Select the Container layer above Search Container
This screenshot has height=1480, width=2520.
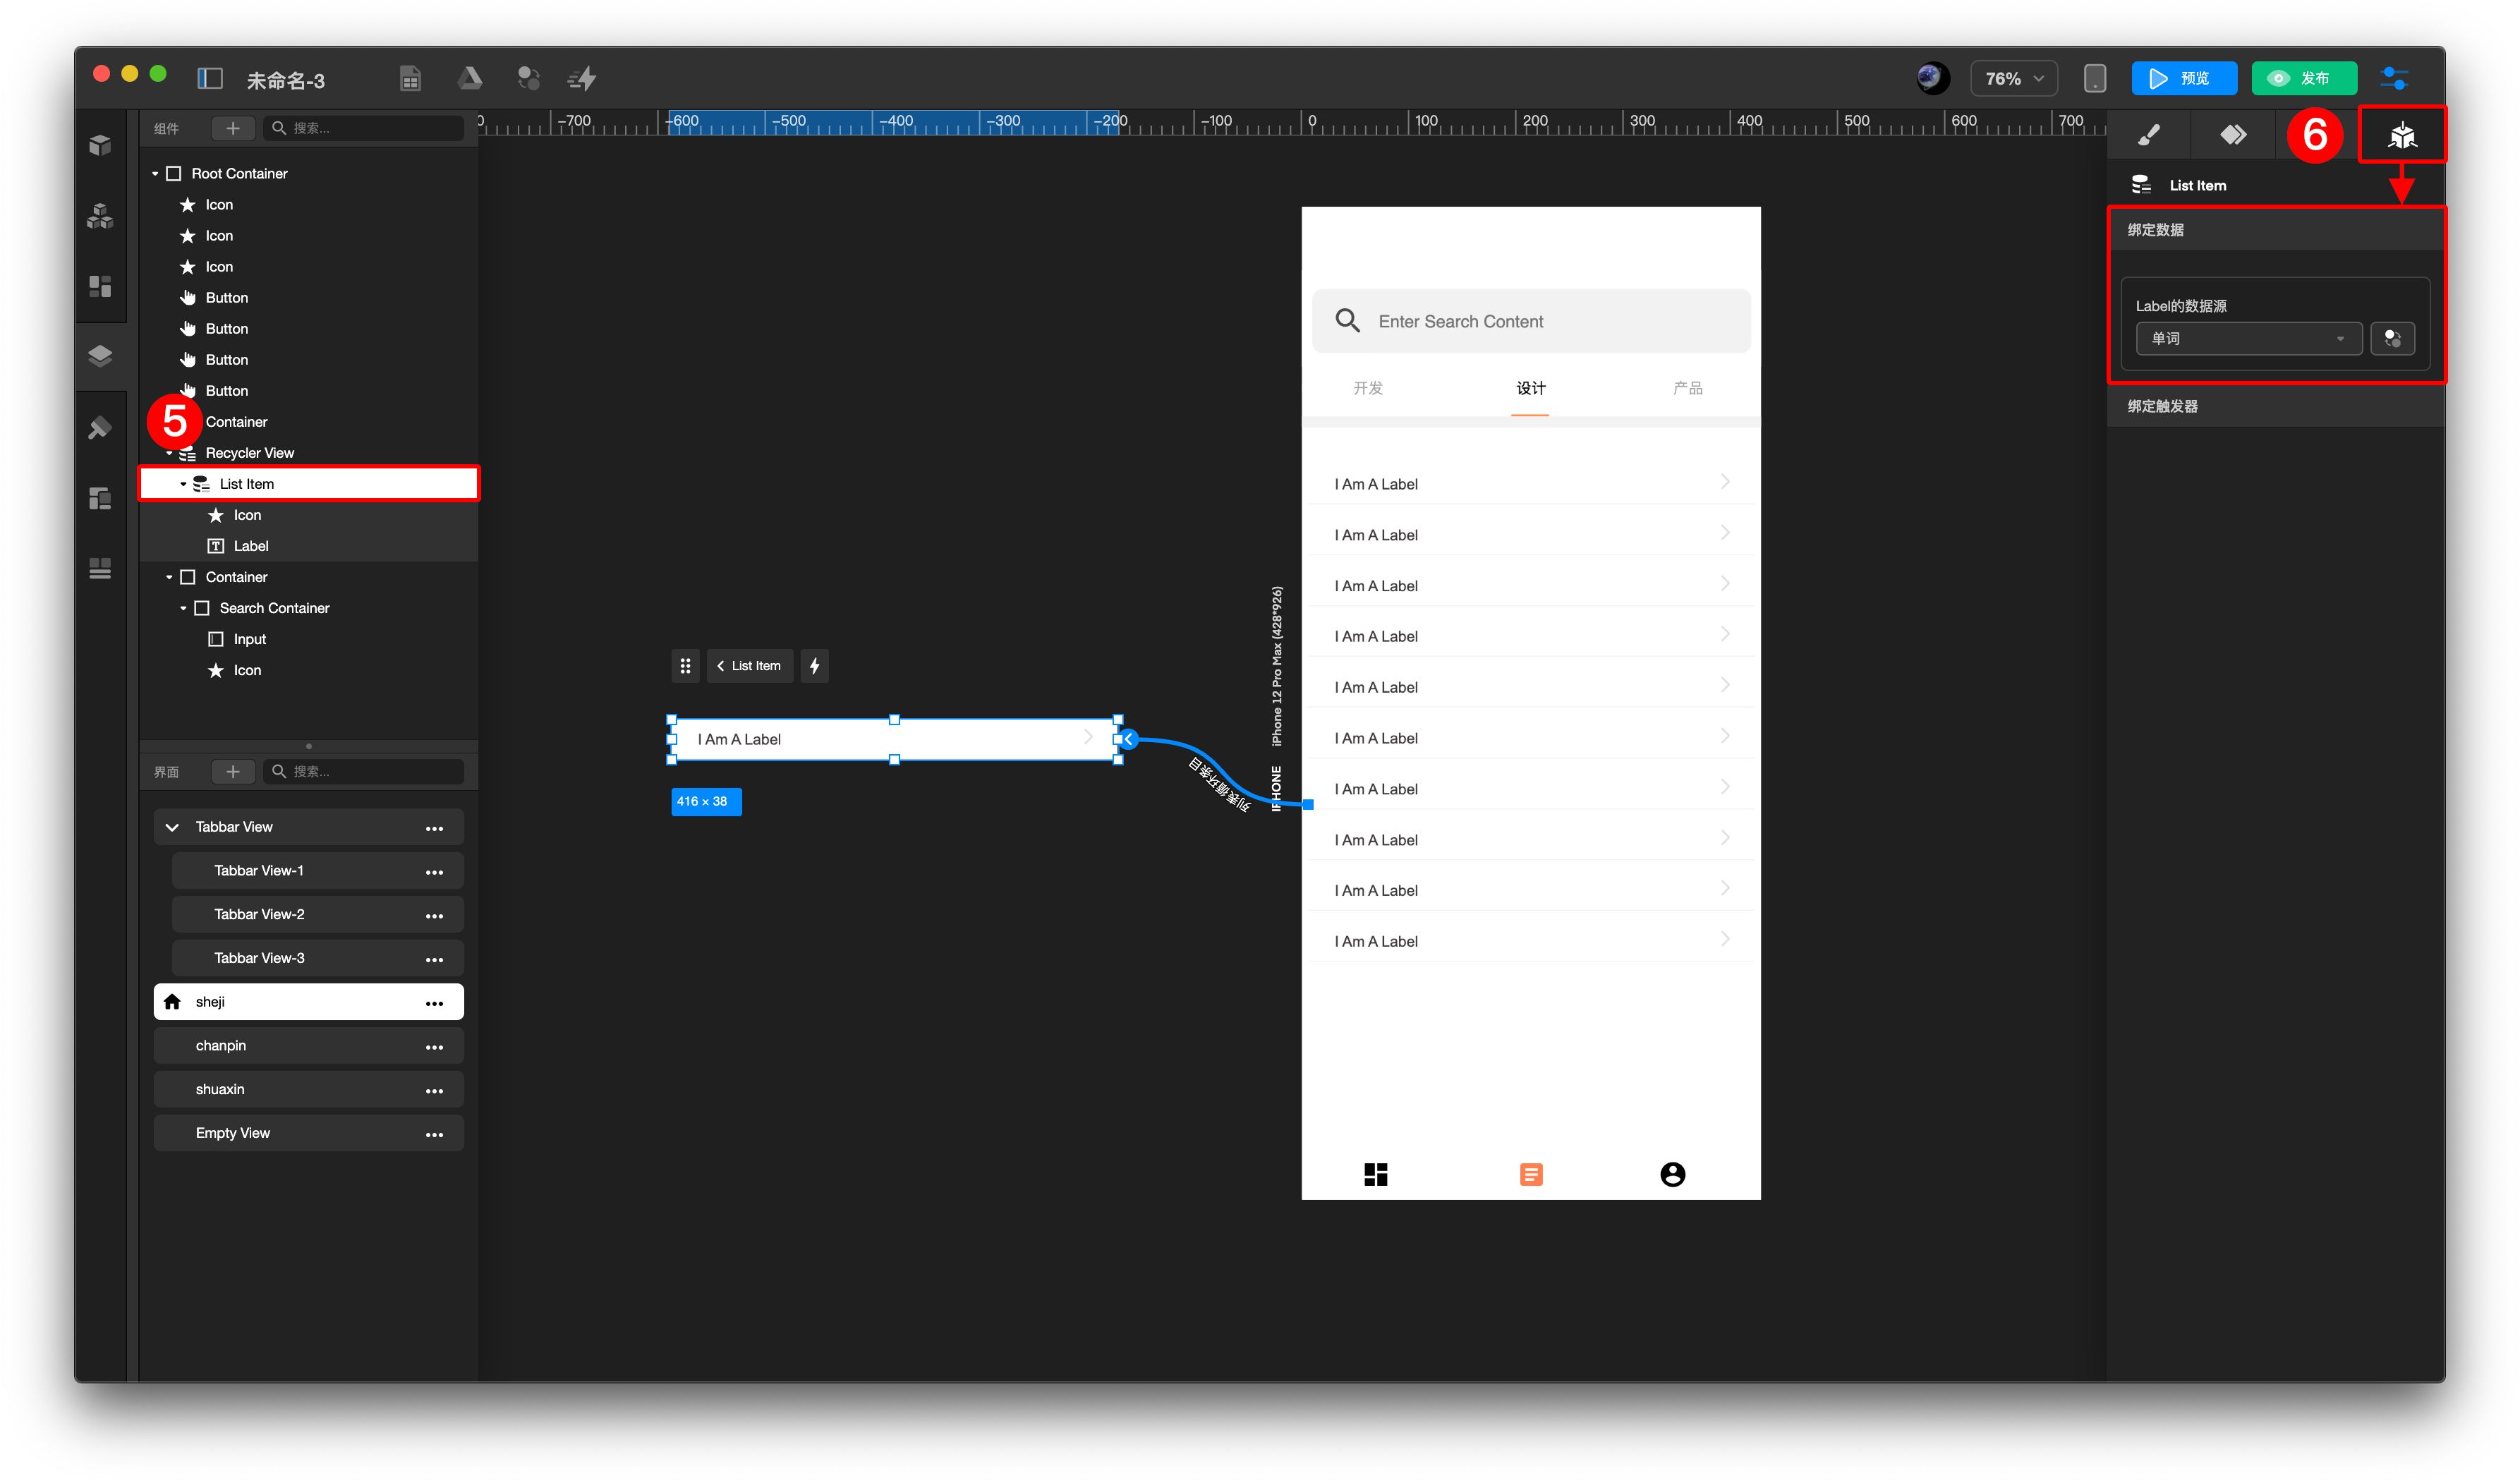pyautogui.click(x=308, y=577)
